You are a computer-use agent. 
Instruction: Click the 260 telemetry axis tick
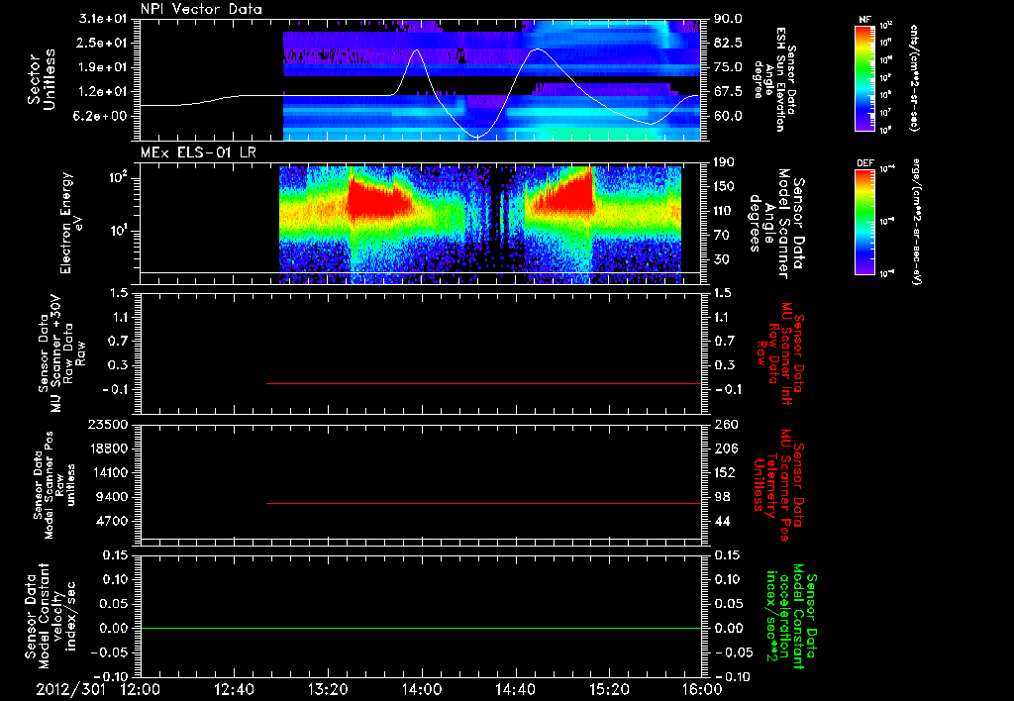click(726, 425)
